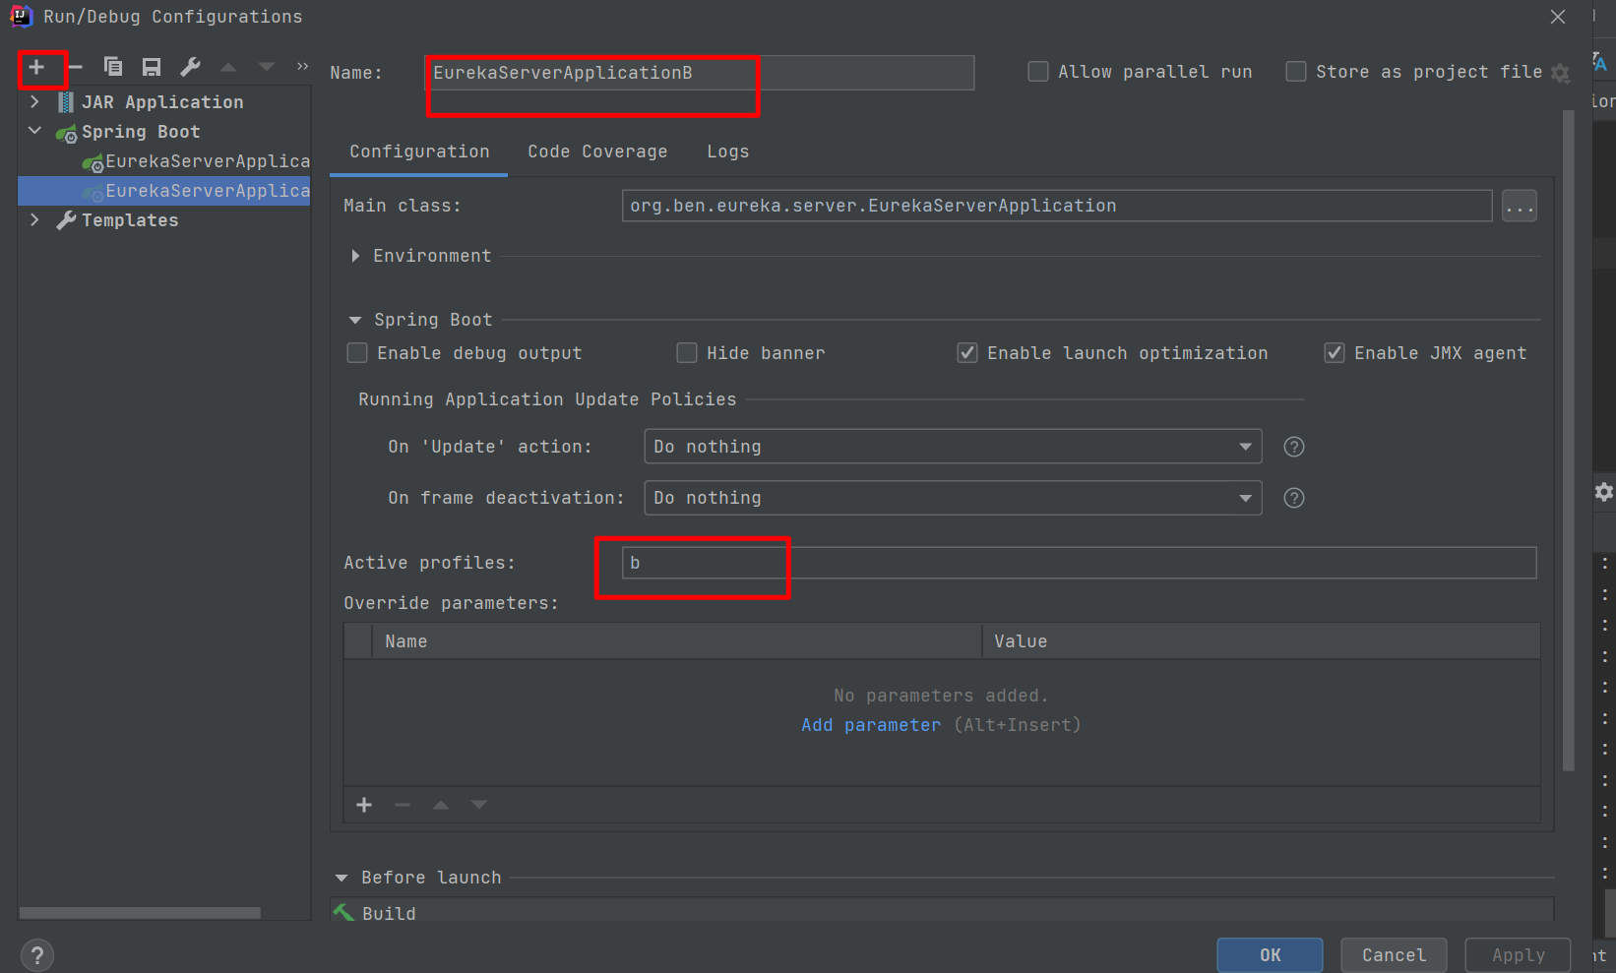Click the Add parameter link
The height and width of the screenshot is (973, 1616).
coord(871,725)
